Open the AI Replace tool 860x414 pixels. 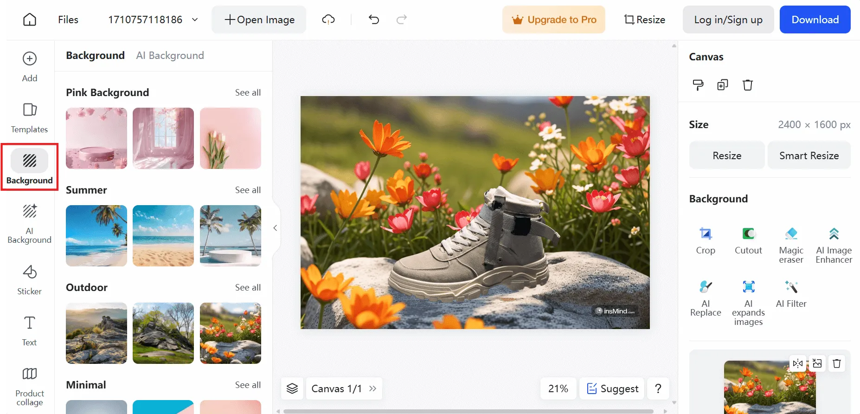(706, 298)
